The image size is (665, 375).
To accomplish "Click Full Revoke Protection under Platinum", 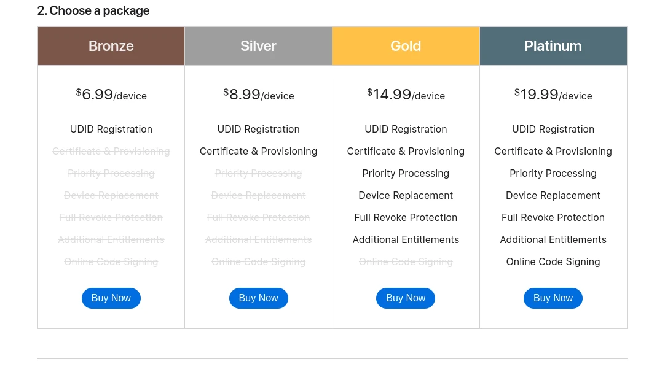I will 553,218.
